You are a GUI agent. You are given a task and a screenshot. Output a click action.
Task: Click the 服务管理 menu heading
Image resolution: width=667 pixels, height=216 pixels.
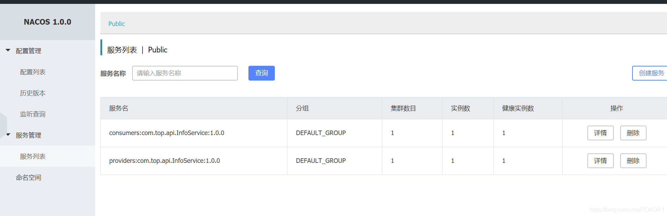(29, 135)
